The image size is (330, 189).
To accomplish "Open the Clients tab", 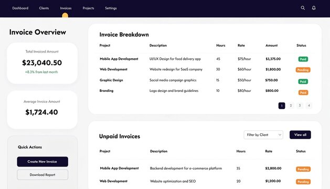I will 44,8.
